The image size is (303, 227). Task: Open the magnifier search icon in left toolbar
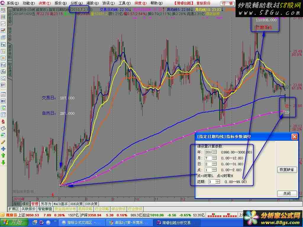pos(3,78)
